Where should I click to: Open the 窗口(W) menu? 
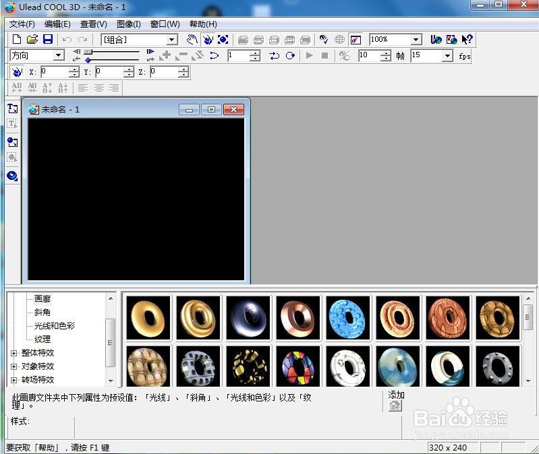click(x=165, y=24)
